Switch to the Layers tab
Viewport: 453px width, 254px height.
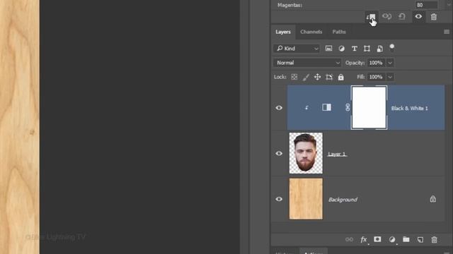[x=283, y=32]
